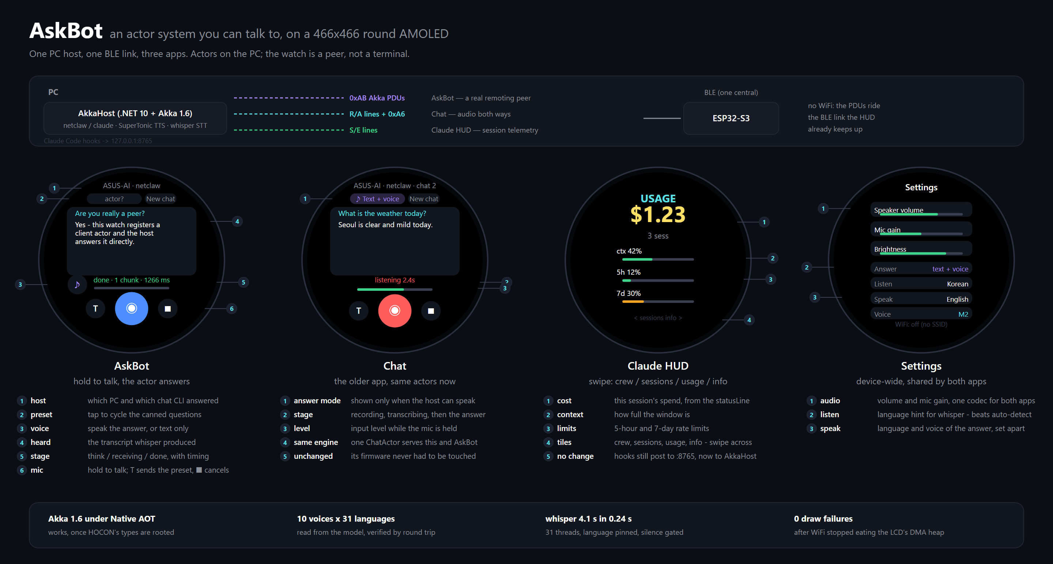The width and height of the screenshot is (1053, 564).
Task: Click the 'S/E lines' legend label
Action: click(363, 130)
